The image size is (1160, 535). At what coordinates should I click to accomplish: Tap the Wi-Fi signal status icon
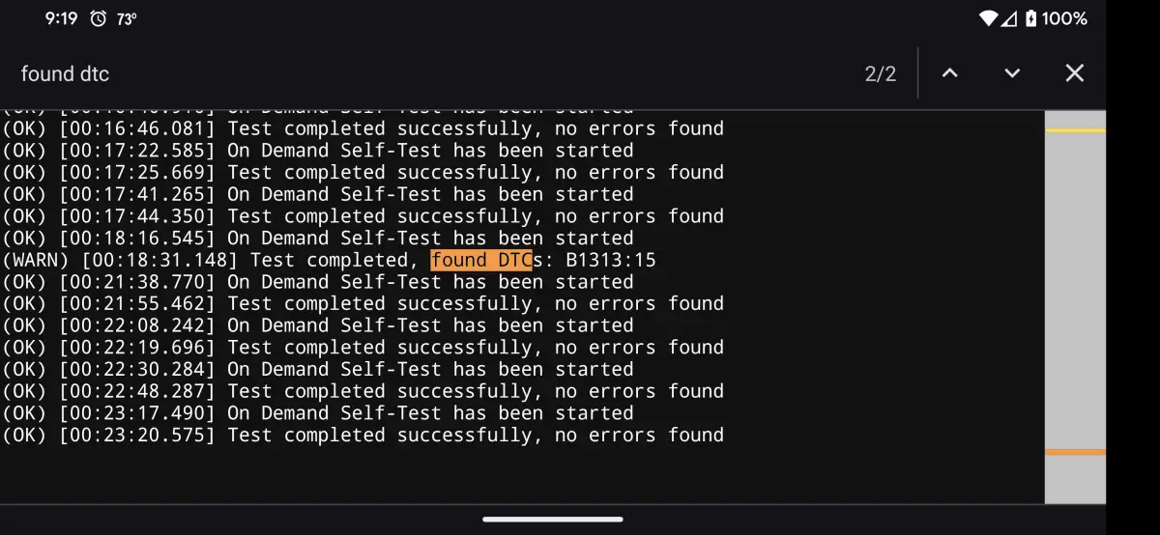click(x=988, y=18)
